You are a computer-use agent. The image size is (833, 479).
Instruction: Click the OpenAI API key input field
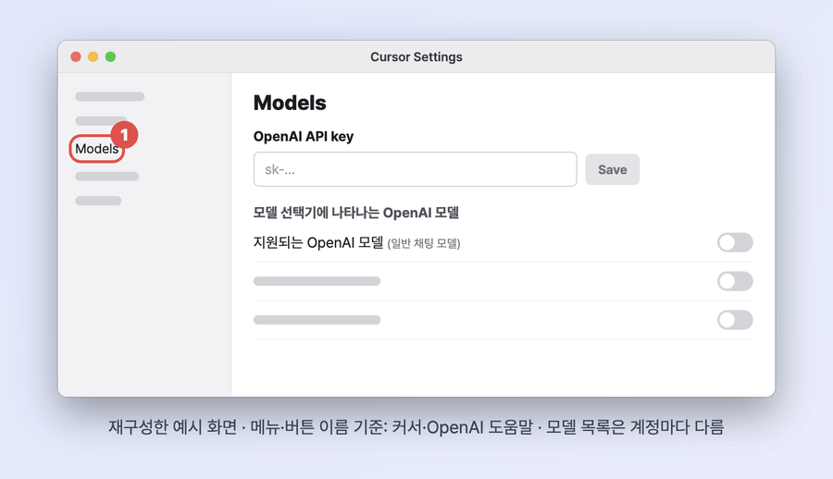pos(415,169)
